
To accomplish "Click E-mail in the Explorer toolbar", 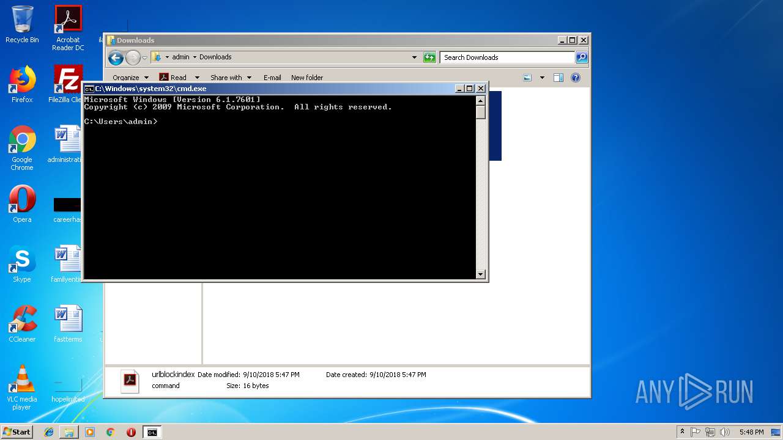I will 272,78.
